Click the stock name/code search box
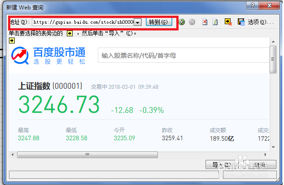 [184, 56]
